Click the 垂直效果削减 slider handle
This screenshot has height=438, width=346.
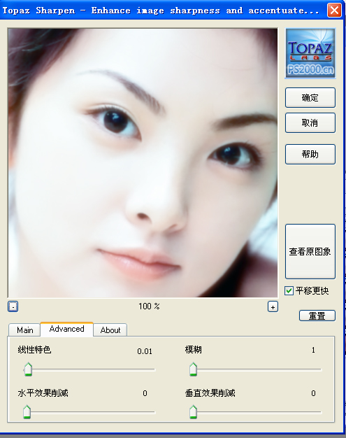[x=193, y=411]
